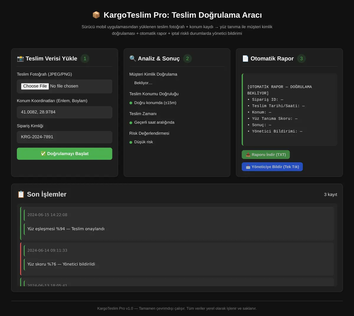Viewport: 354px width, 316px height.
Task: Focus the Sipariş Kimliği input field
Action: 65,137
